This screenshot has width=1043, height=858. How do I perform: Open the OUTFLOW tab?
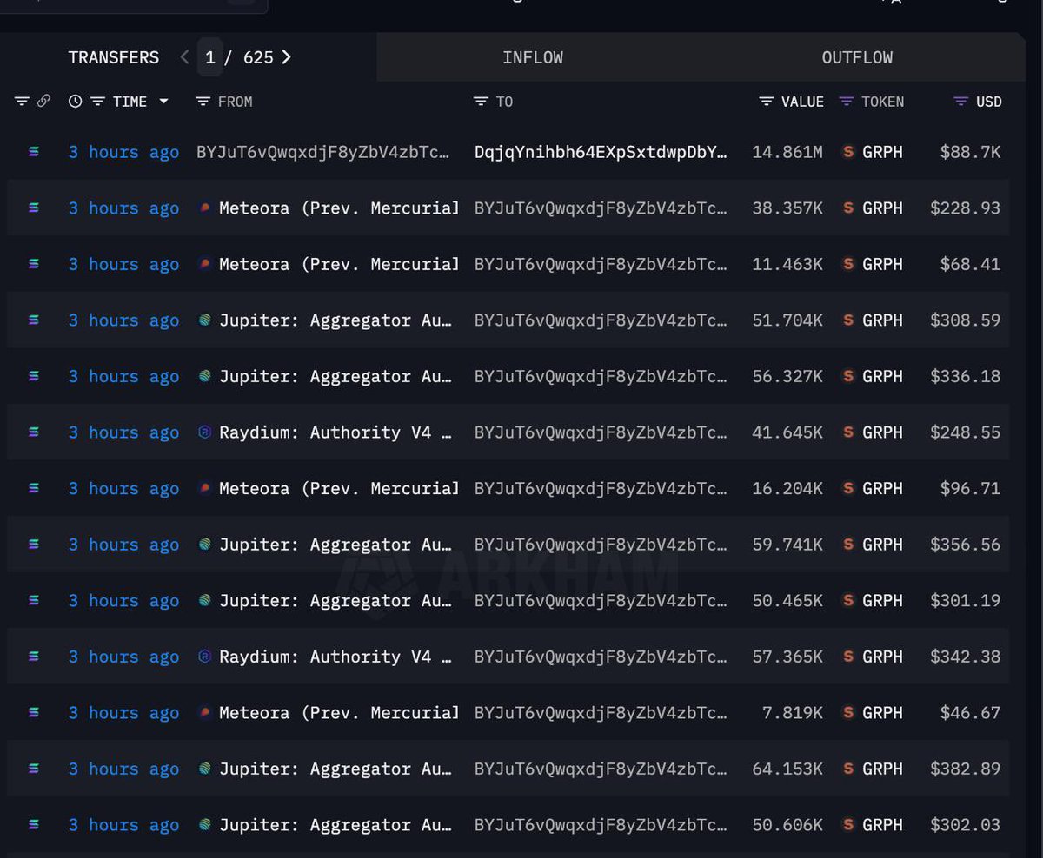[x=857, y=57]
